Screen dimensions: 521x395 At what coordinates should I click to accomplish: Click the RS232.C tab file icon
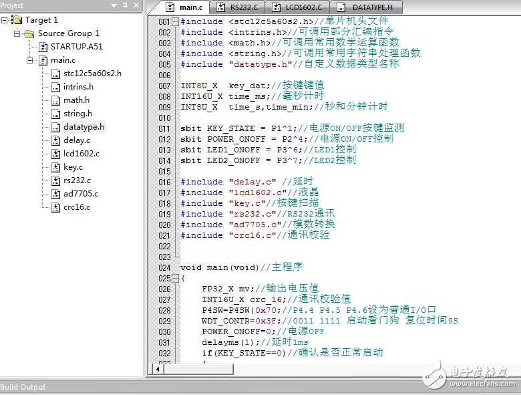(220, 7)
